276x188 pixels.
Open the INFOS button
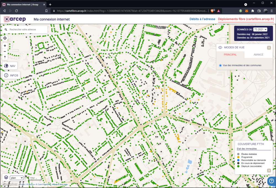(x=11, y=75)
